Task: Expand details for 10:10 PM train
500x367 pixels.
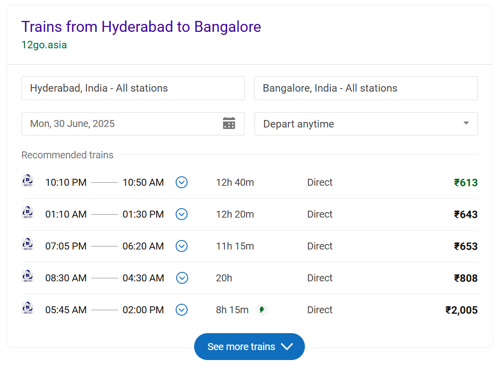Action: [182, 182]
